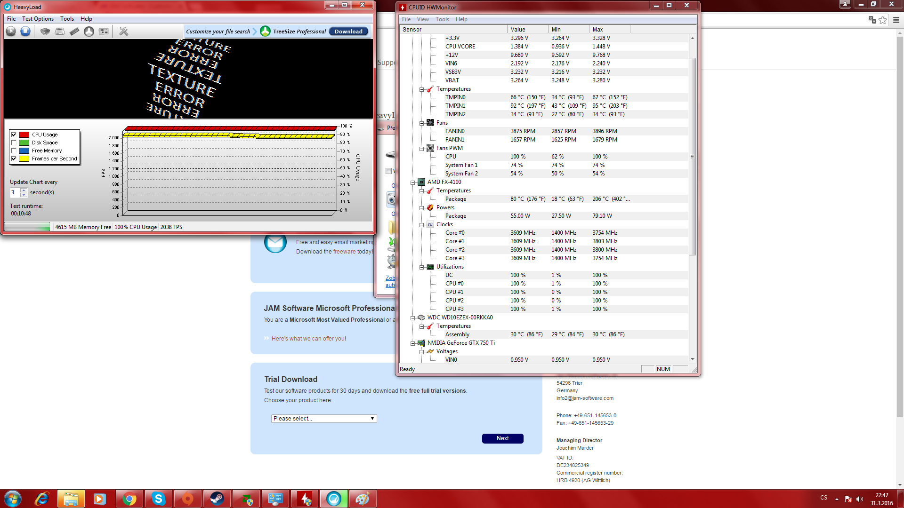Uncheck the CPU Usage chart checkbox
The width and height of the screenshot is (904, 508).
click(14, 135)
